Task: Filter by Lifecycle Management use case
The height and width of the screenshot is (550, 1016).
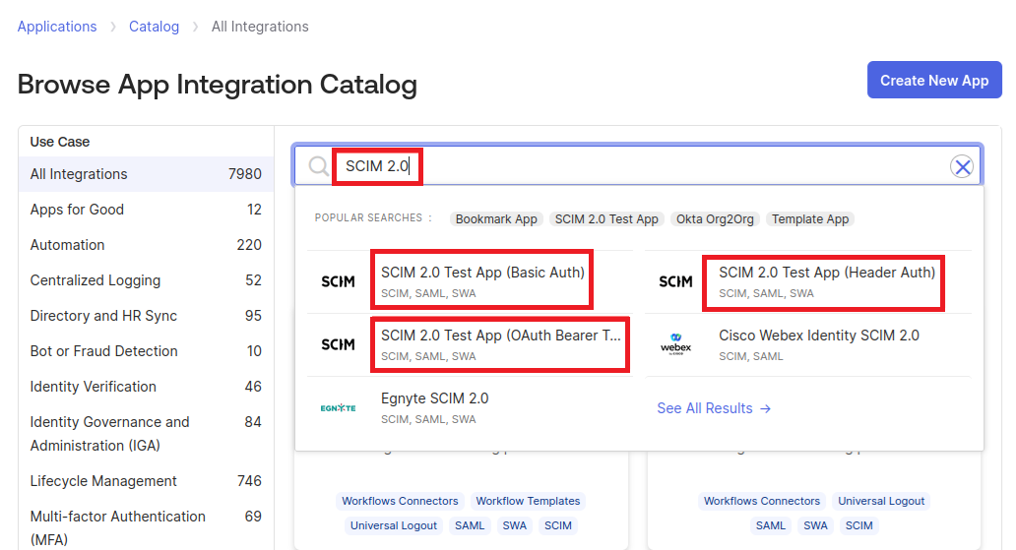Action: 103,481
